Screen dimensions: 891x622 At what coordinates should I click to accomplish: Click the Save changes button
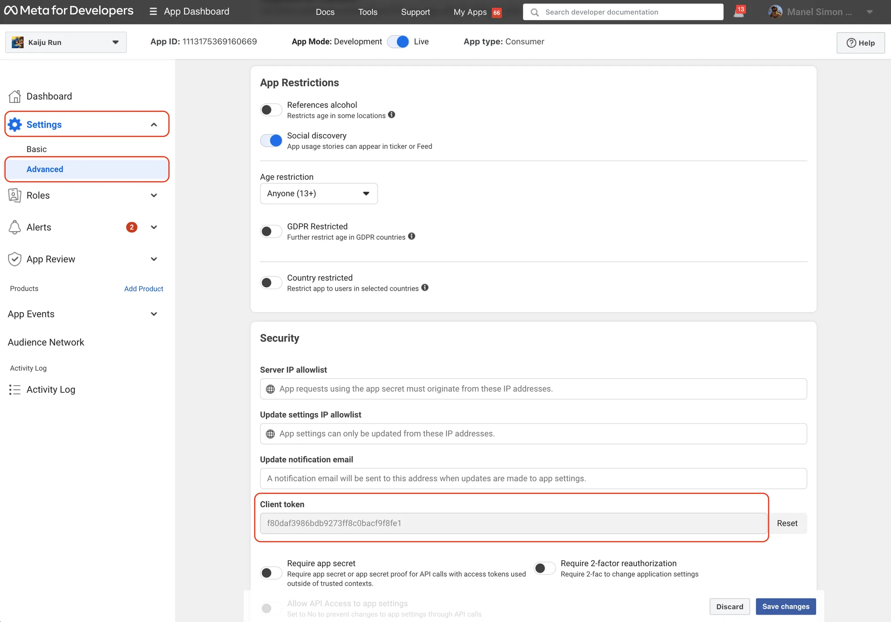(785, 606)
